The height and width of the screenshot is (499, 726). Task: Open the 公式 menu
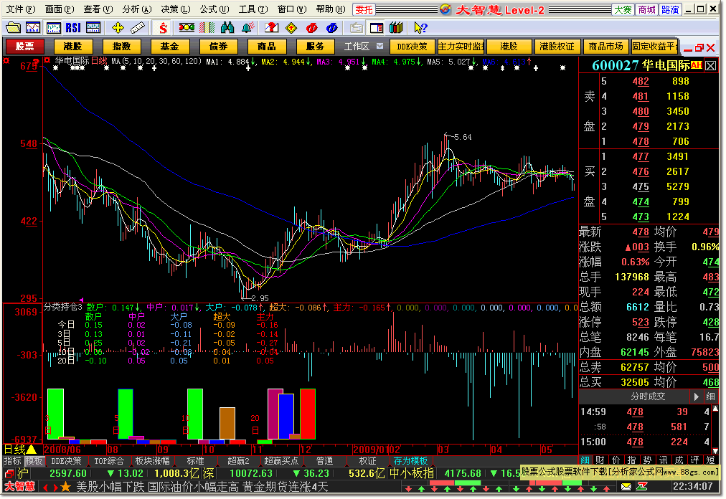214,9
